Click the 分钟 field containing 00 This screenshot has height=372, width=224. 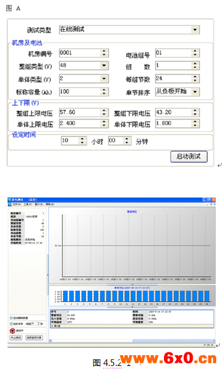120,141
